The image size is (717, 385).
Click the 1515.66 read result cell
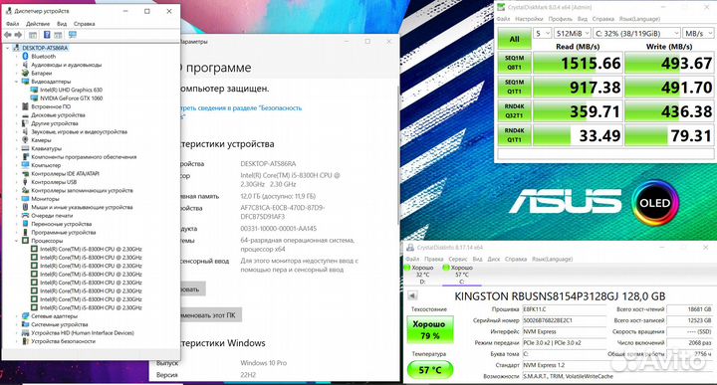[x=578, y=63]
